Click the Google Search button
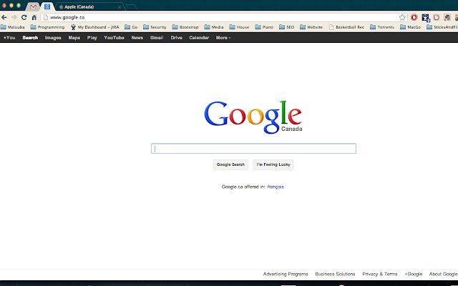This screenshot has width=458, height=286. pos(230,164)
